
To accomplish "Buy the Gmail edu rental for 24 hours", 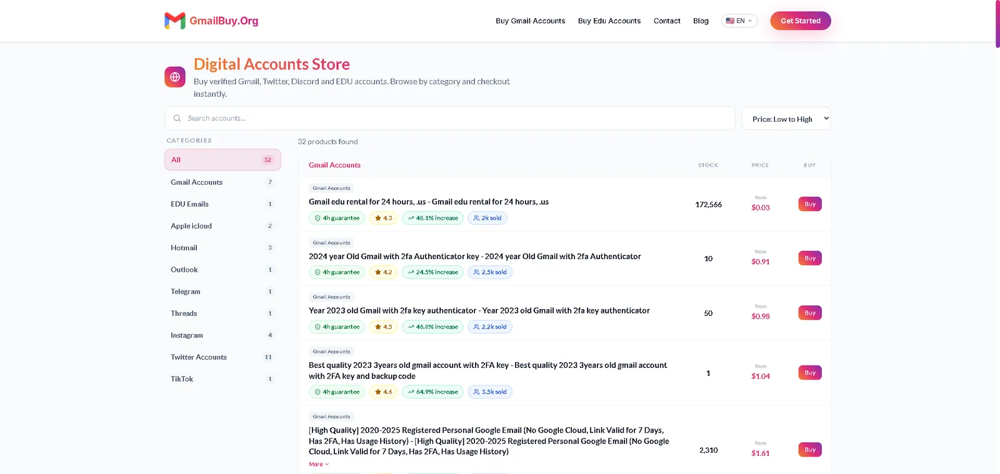I will [x=810, y=204].
